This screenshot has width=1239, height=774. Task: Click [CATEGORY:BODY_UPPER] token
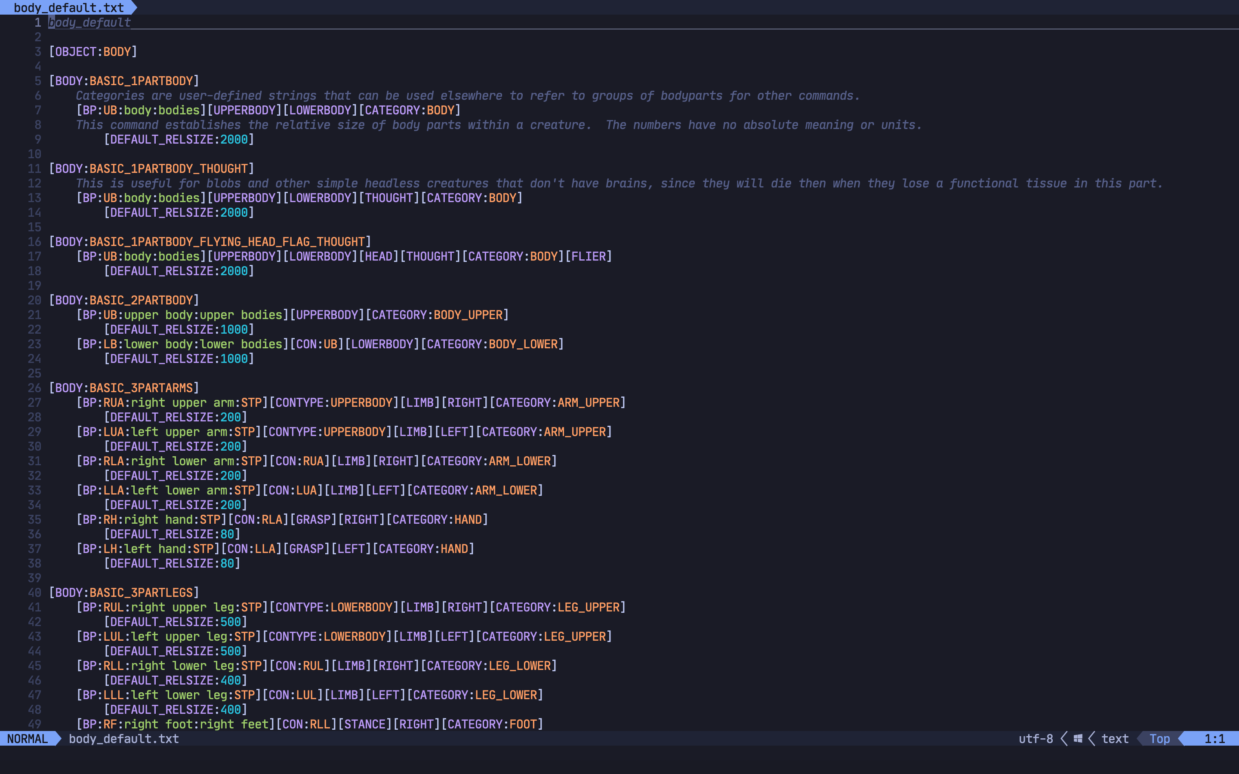[x=437, y=315]
